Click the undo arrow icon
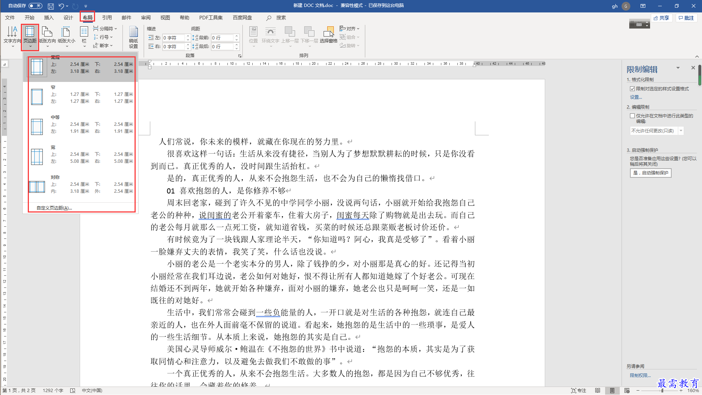The height and width of the screenshot is (395, 702). (x=61, y=6)
